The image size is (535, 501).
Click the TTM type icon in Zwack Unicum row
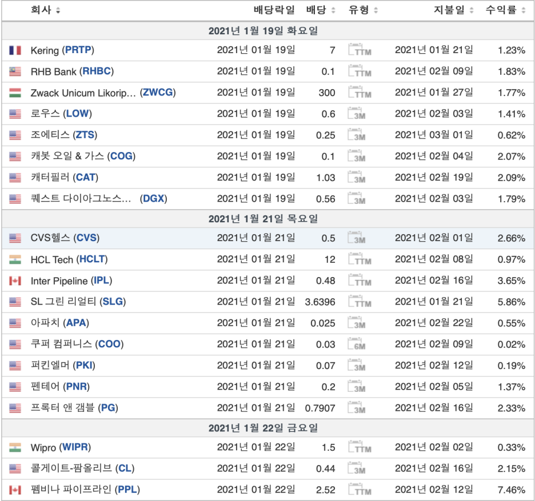[360, 92]
